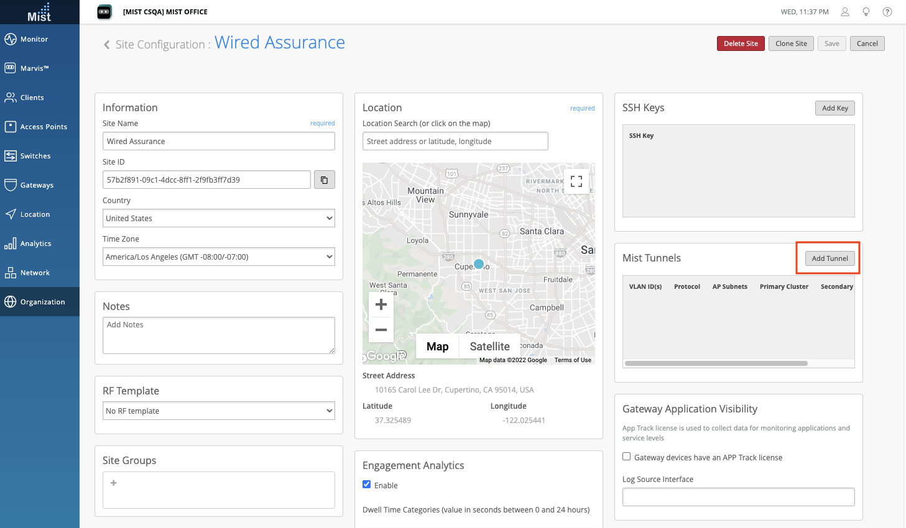Open the help question mark icon

887,12
